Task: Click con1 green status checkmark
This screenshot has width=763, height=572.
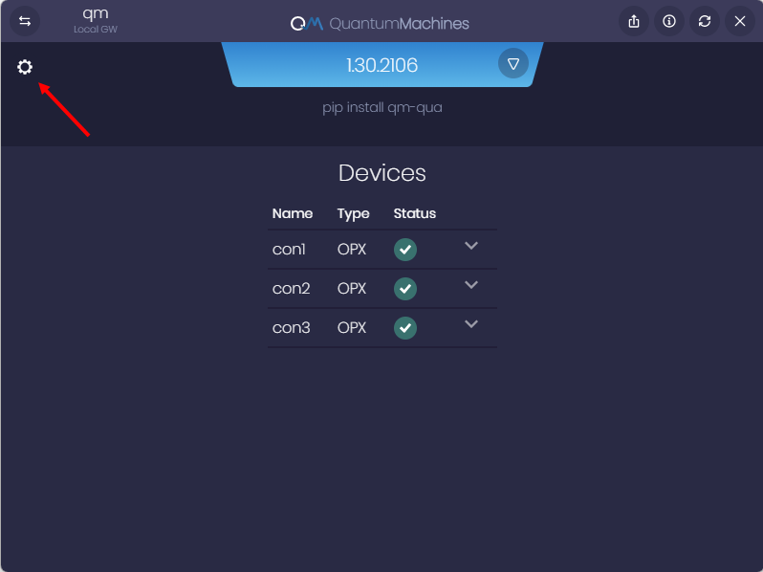Action: pyautogui.click(x=405, y=250)
